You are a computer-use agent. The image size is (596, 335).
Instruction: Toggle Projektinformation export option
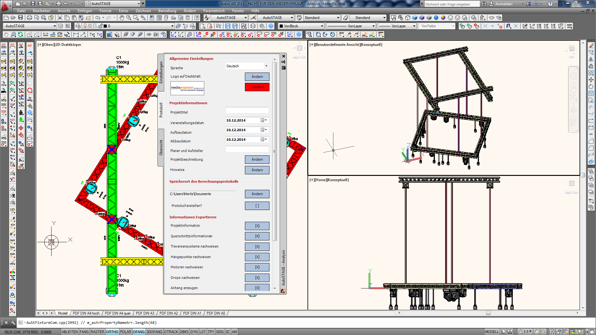pos(257,226)
